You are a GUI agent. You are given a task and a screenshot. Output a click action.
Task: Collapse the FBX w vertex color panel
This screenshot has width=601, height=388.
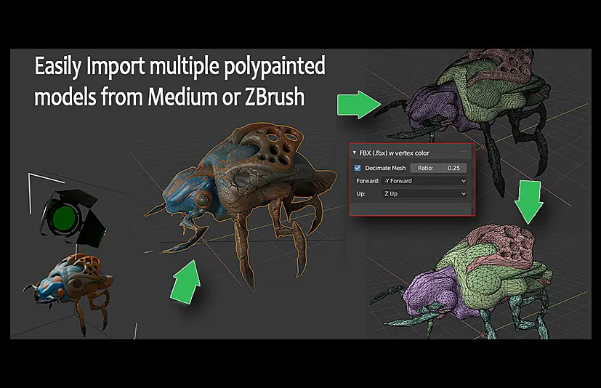point(355,153)
